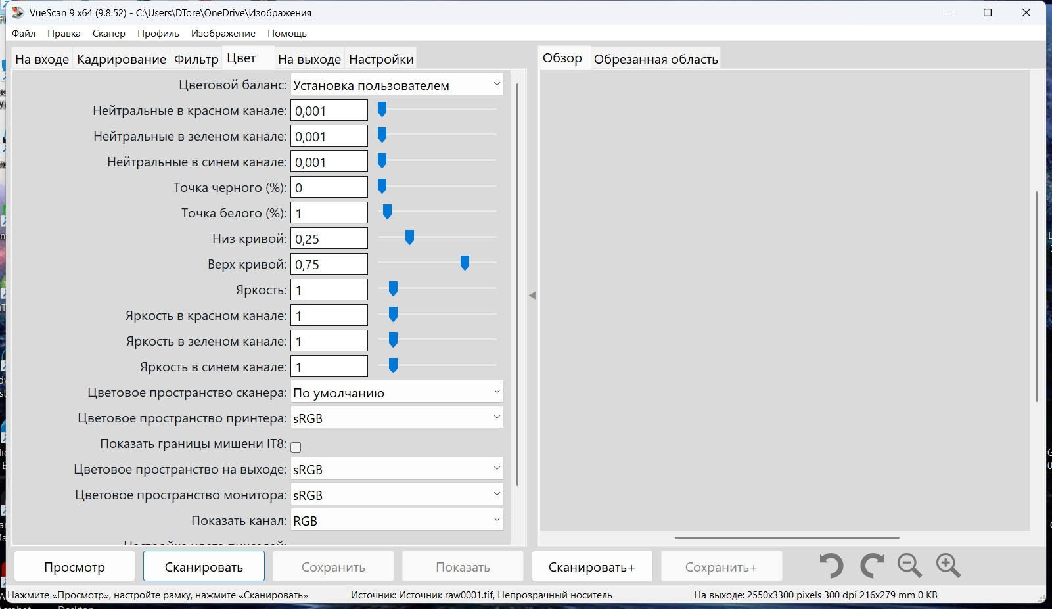1052x609 pixels.
Task: Click the Верх кривой slider handle
Action: tap(465, 263)
